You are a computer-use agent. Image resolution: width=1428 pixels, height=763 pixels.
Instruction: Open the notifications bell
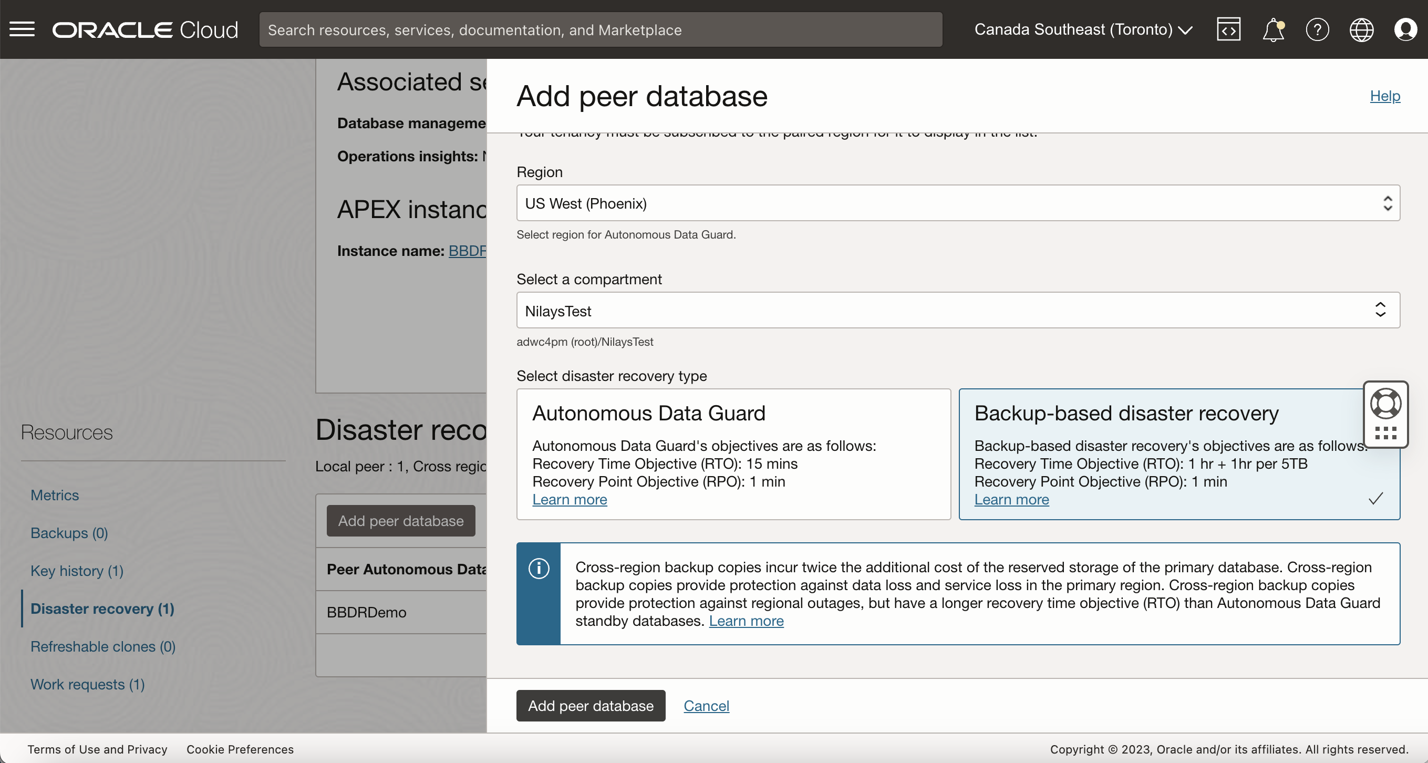1274,29
